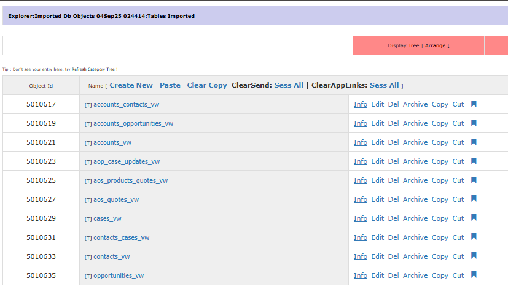This screenshot has width=508, height=295.
Task: Click the Clear Copy link
Action: point(207,85)
